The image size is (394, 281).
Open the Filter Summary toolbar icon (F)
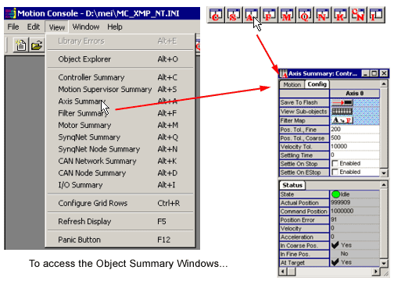pos(270,15)
